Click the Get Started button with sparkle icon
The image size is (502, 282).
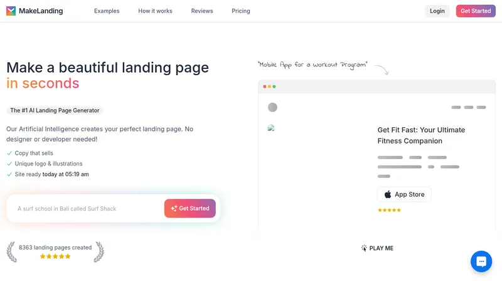190,209
